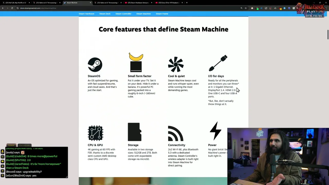Viewport: 329px width, 185px height.
Task: Open Steam Machine nav link
Action: pos(143,14)
